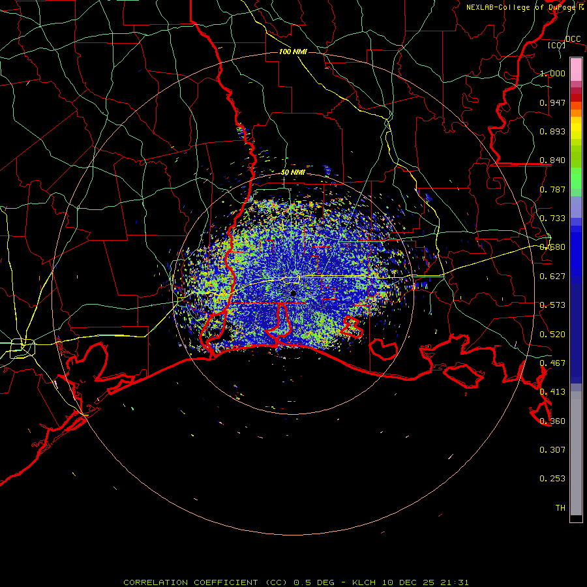
Task: Click the 0.253 scale value
Action: [x=552, y=479]
